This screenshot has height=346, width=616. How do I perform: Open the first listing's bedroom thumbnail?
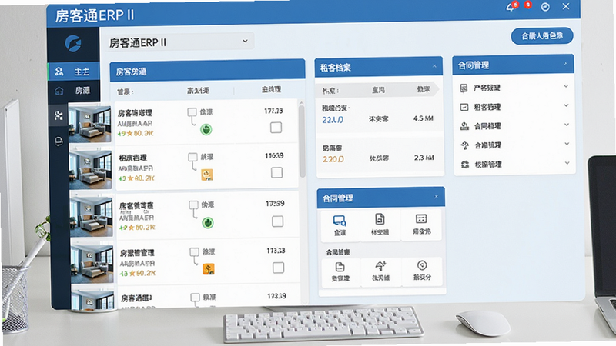point(90,124)
